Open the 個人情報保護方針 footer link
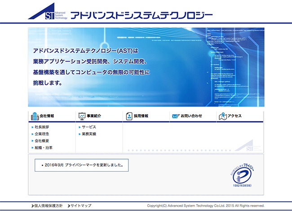The height and width of the screenshot is (213, 292). click(47, 206)
